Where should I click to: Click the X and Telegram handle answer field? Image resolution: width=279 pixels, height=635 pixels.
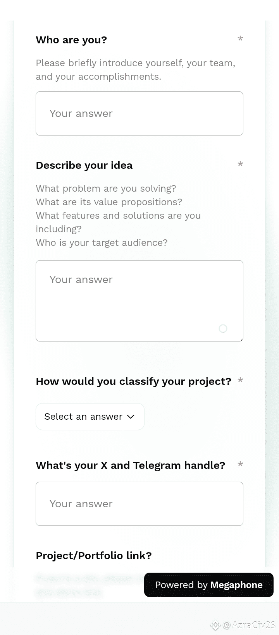(x=139, y=504)
